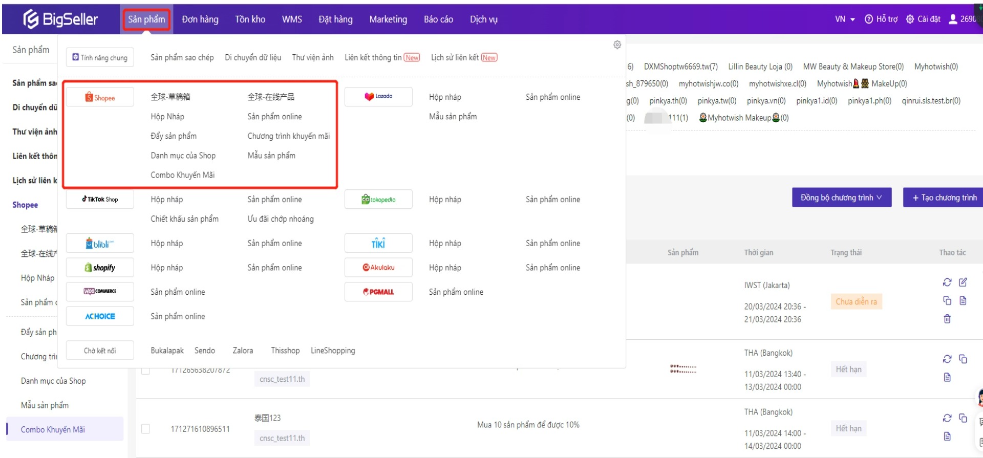Screen dimensions: 983x458
Task: Open the WMS top menu
Action: [292, 19]
